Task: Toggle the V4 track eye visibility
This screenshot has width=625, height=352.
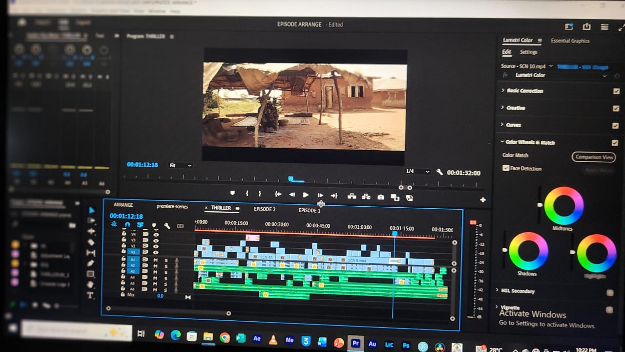Action: [156, 234]
